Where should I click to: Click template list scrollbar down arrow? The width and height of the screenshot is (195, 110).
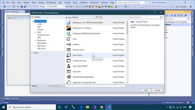click(127, 82)
